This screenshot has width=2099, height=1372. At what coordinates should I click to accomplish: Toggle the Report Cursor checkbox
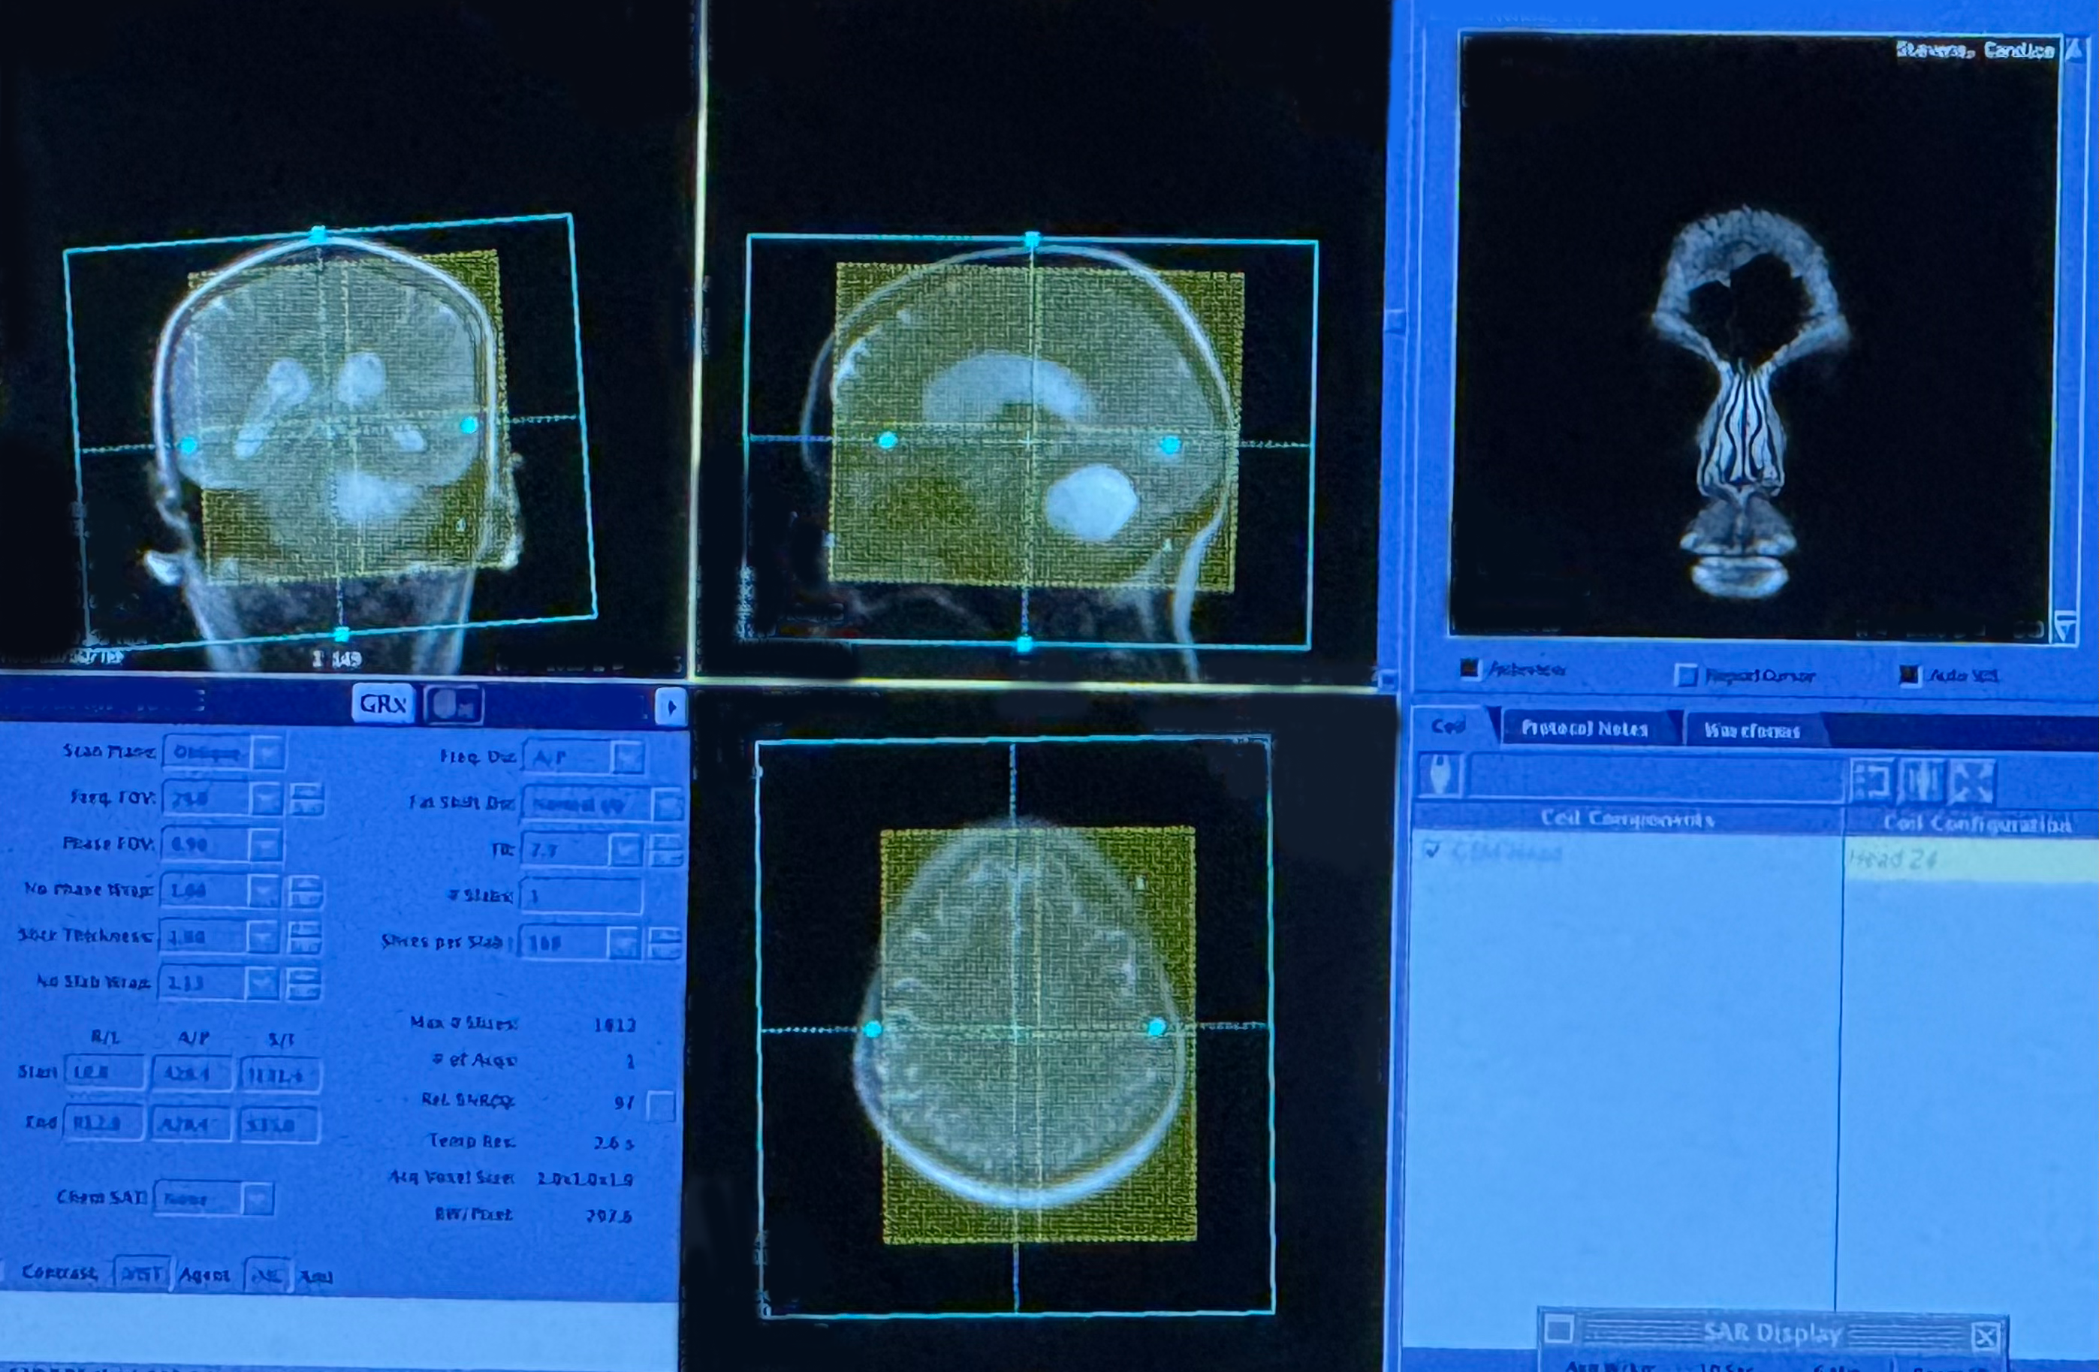click(1685, 675)
